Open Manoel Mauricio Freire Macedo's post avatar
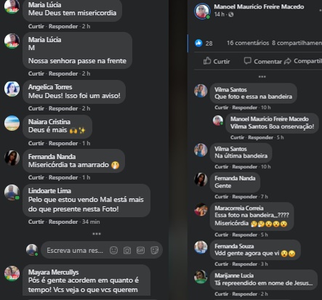This screenshot has height=300, width=322. 202,11
